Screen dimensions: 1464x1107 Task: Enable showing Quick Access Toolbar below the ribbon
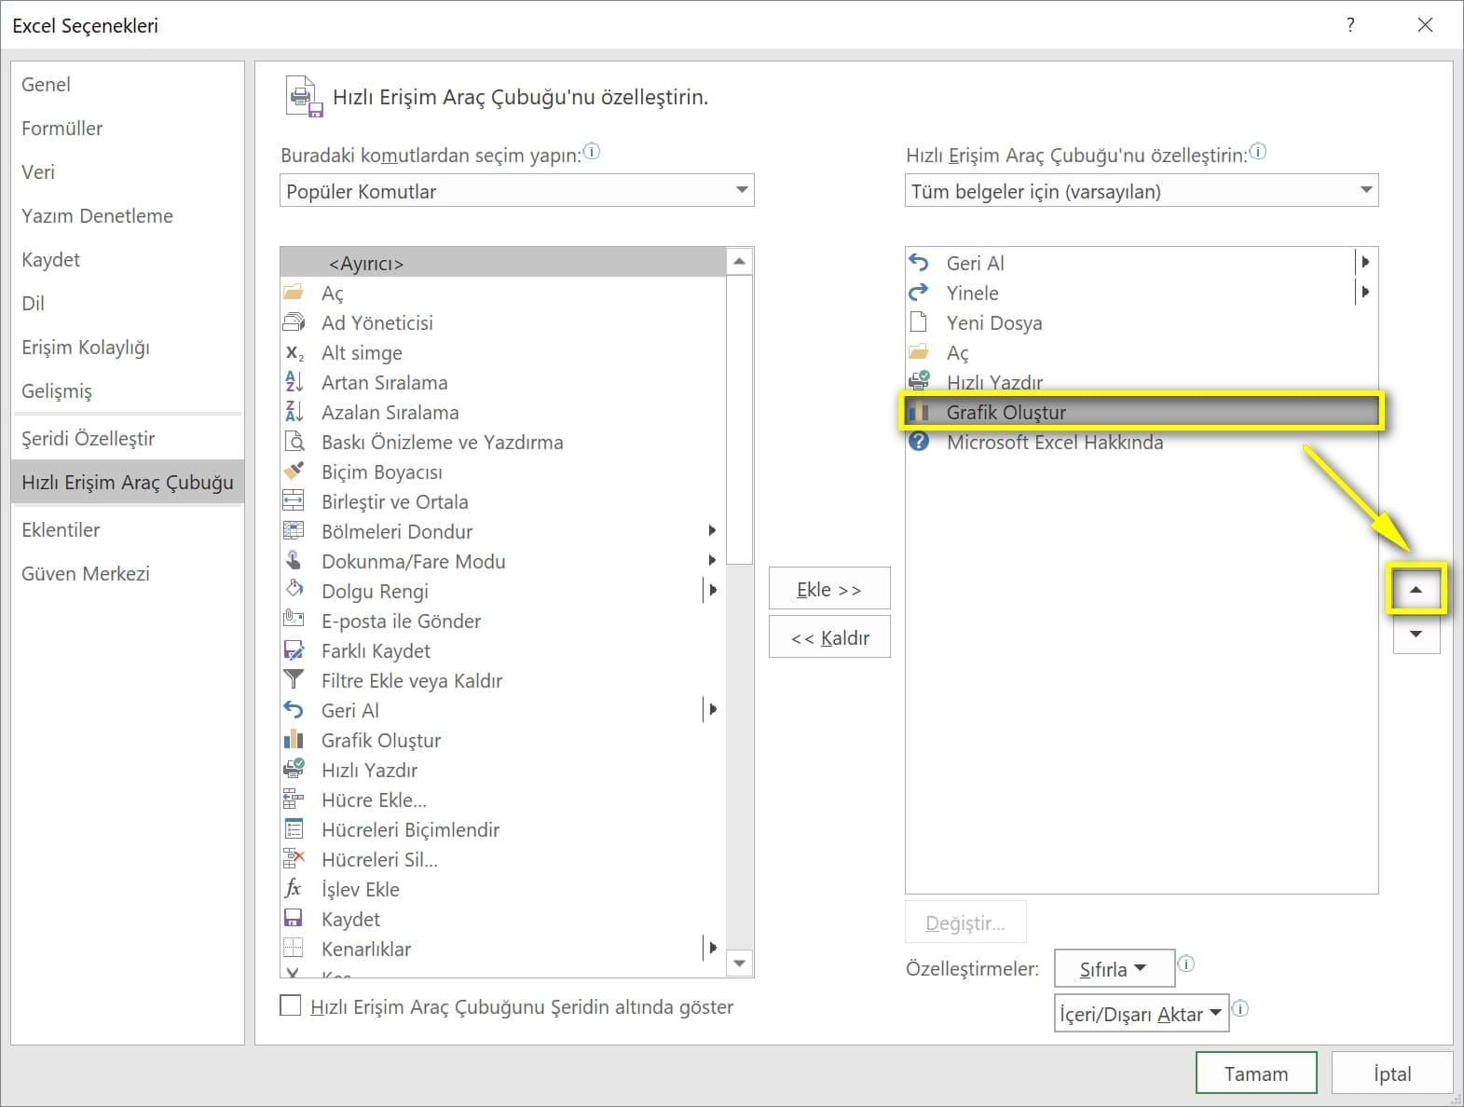(291, 1005)
